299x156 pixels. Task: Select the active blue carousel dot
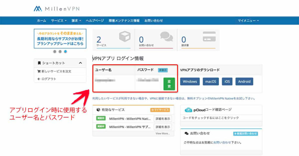tap(65, 52)
